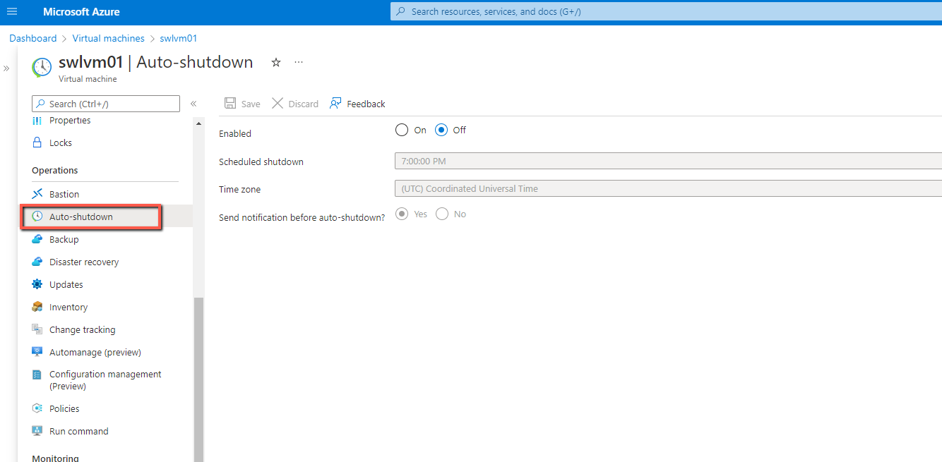Go to Virtual machines breadcrumb link

pyautogui.click(x=108, y=38)
